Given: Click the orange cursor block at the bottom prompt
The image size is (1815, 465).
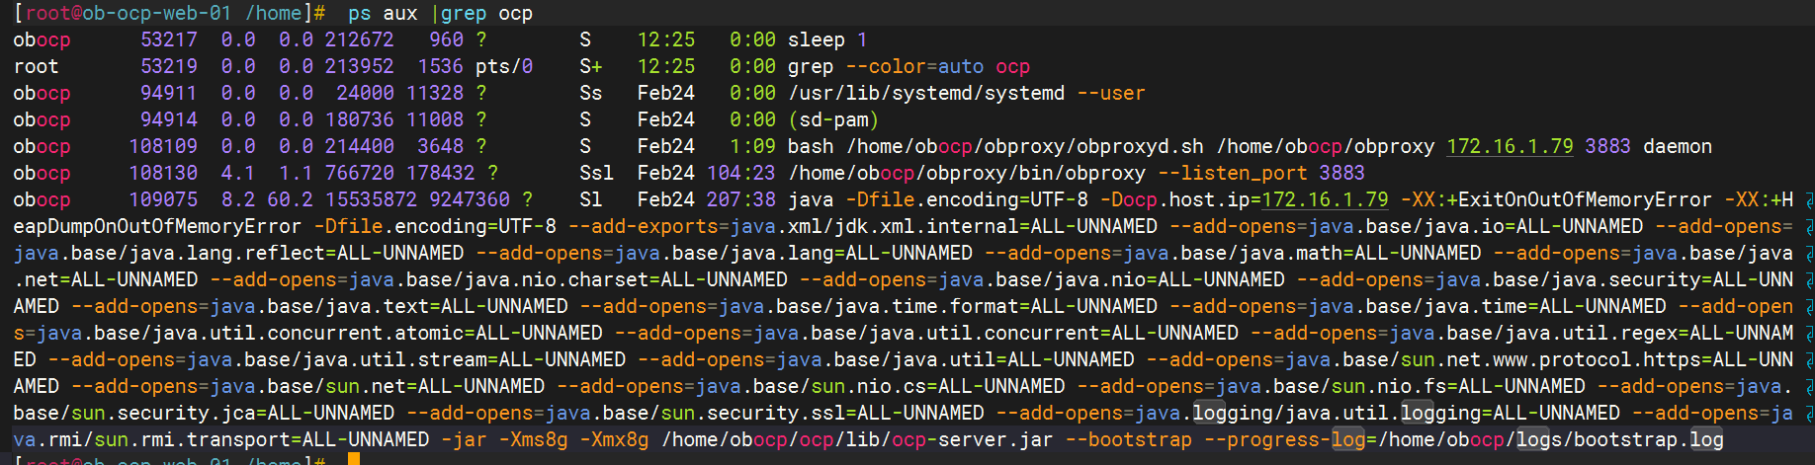Looking at the screenshot, I should click(x=353, y=459).
